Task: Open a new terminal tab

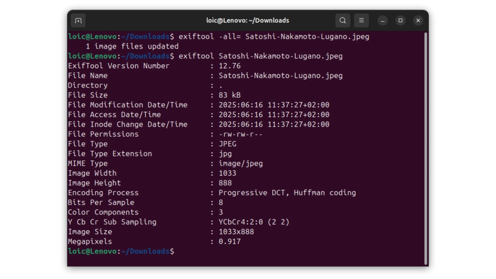Action: point(78,21)
